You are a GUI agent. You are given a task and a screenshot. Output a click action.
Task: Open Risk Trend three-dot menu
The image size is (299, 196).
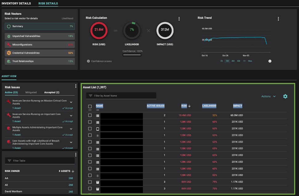point(278,19)
